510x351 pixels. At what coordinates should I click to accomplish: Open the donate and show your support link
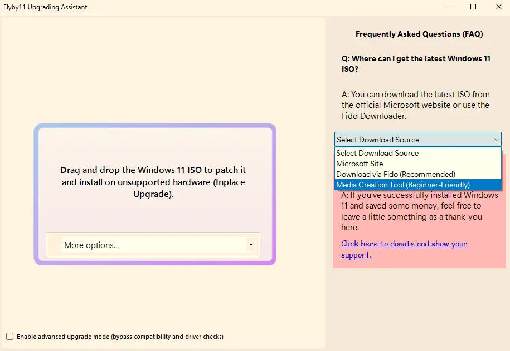point(404,249)
